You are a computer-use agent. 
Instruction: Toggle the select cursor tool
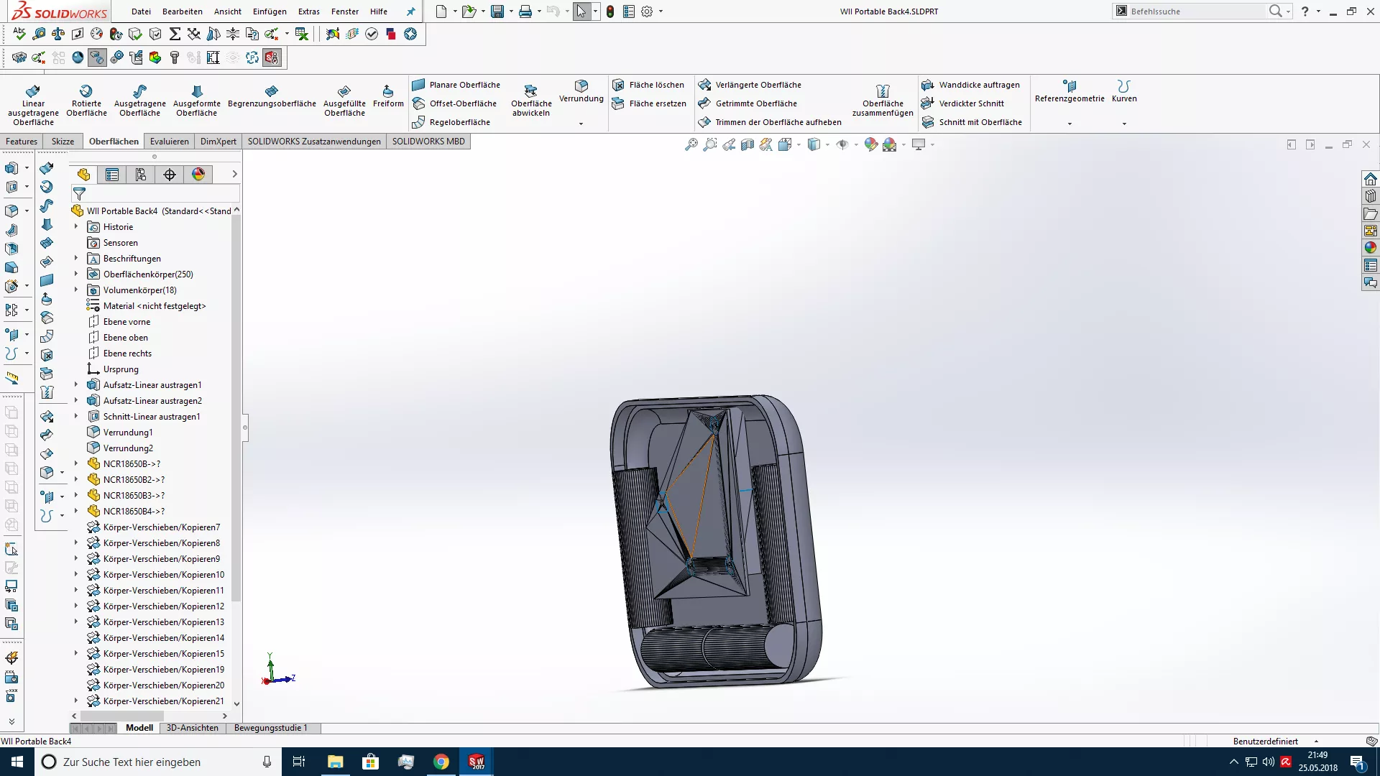[581, 11]
